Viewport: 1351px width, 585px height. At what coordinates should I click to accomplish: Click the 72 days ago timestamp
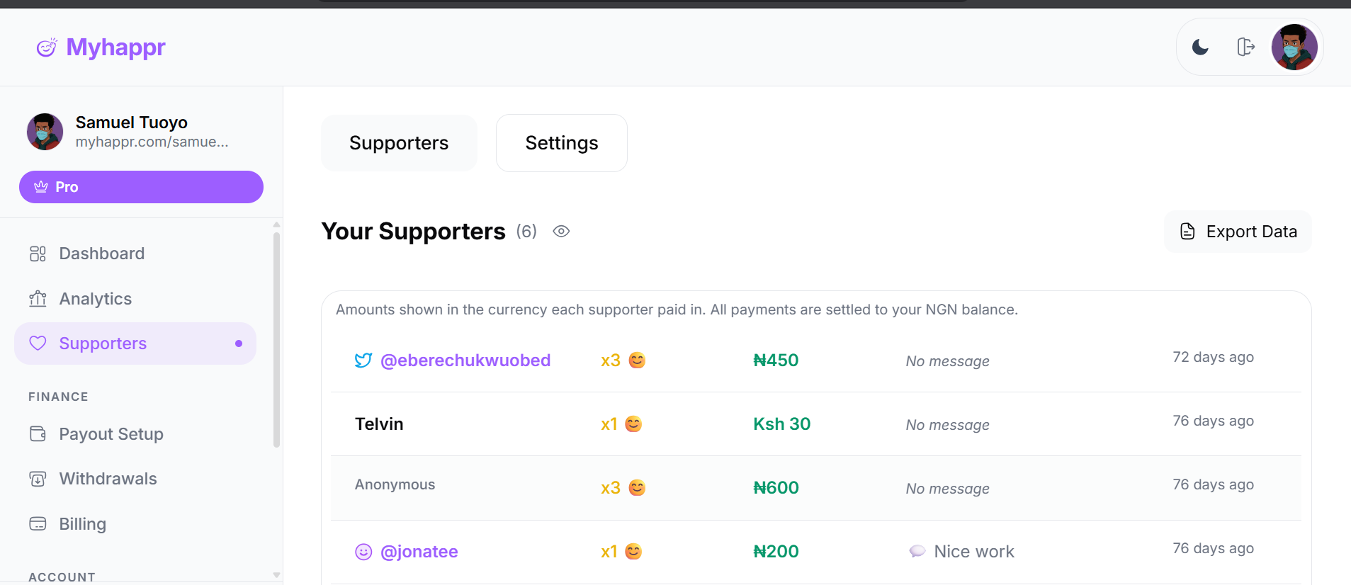point(1213,357)
